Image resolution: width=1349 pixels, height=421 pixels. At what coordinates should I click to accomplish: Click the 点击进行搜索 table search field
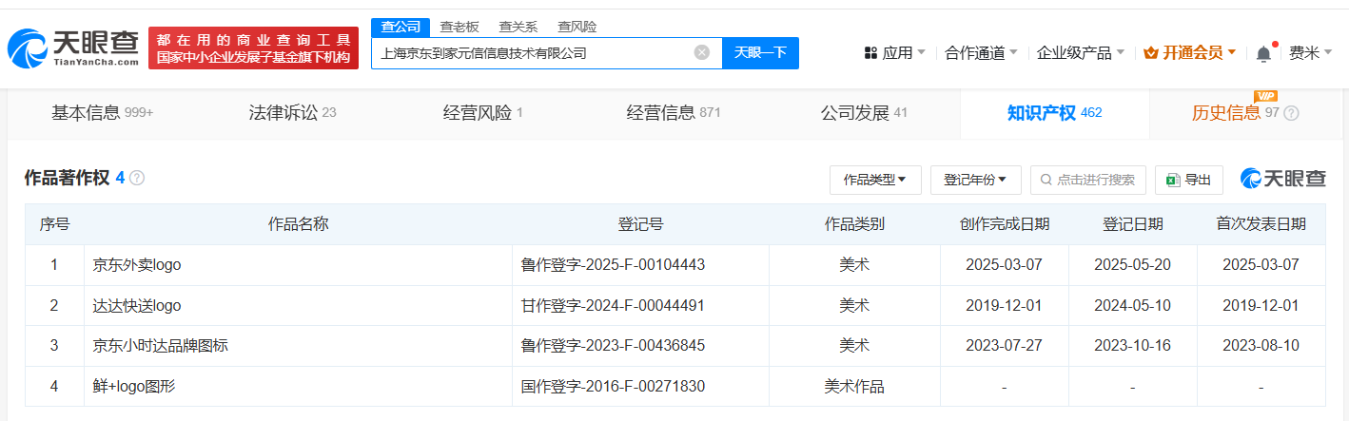coord(1088,180)
